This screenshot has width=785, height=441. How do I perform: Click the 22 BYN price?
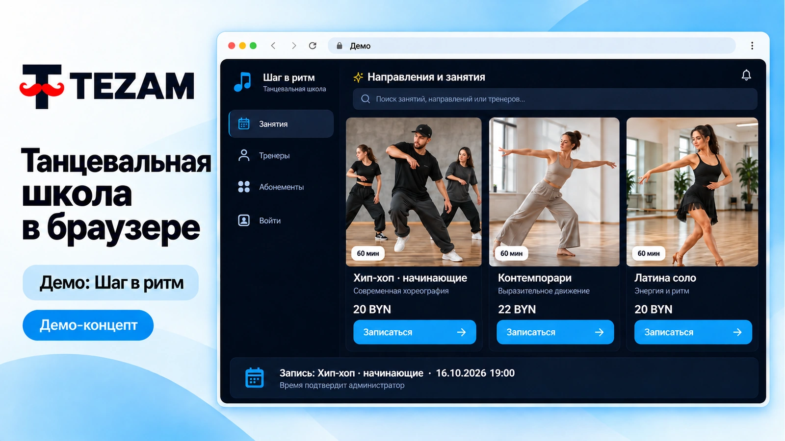pyautogui.click(x=517, y=309)
